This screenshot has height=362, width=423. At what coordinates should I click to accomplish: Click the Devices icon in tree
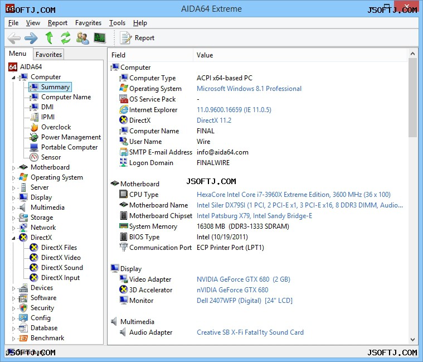tap(23, 288)
